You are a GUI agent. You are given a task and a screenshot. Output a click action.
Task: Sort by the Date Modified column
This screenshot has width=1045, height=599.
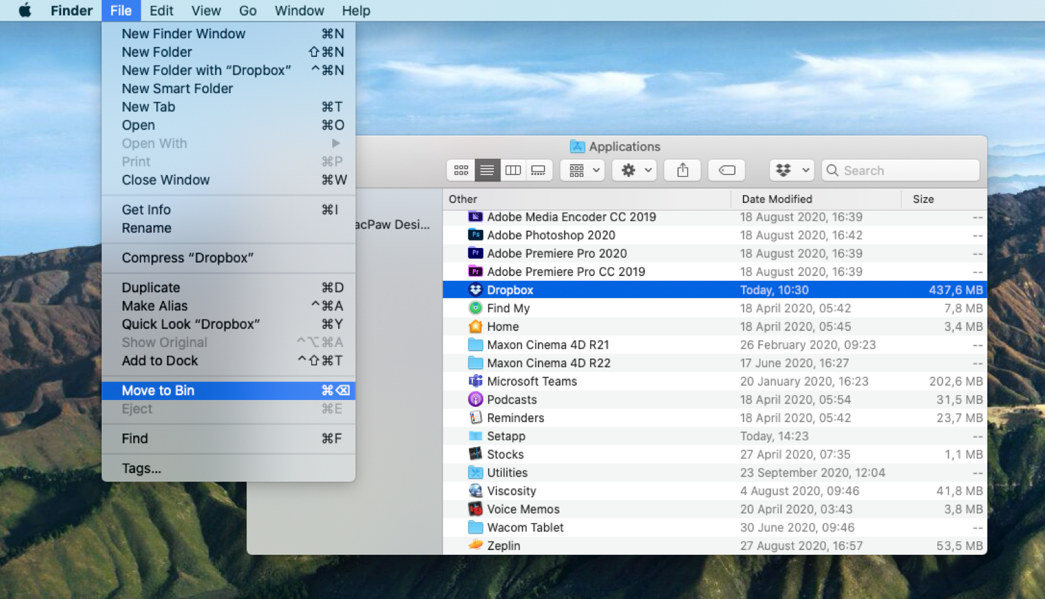click(777, 199)
